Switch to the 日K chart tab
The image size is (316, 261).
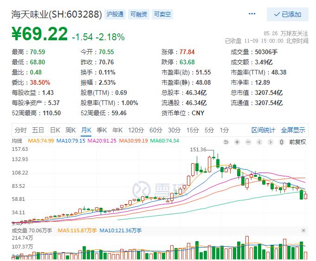click(55, 130)
